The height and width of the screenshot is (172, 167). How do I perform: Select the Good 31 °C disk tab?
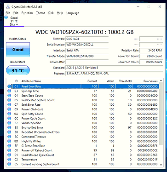pos(14,21)
